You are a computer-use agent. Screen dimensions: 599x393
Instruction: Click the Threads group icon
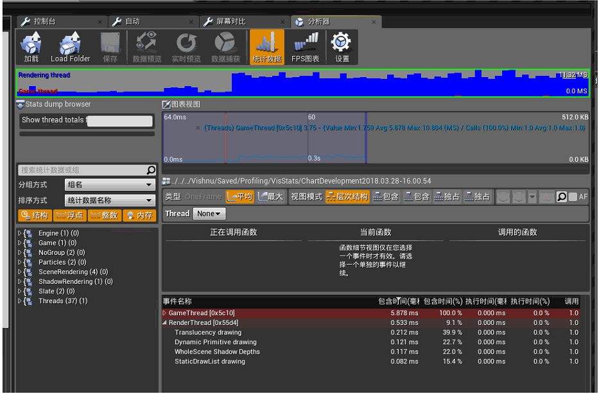click(x=28, y=301)
